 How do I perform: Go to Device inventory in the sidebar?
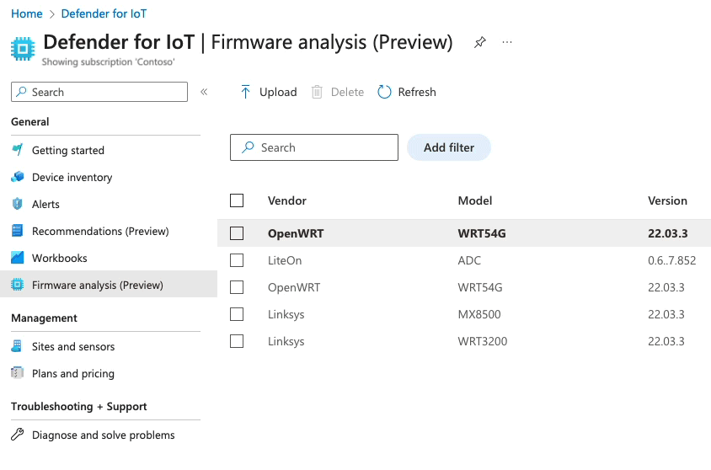[x=72, y=177]
